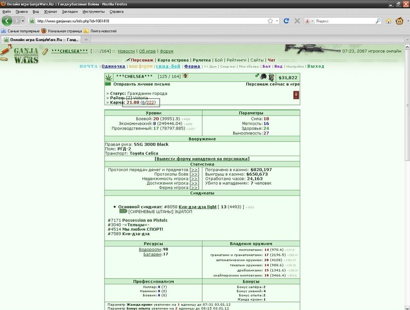Open the Начальная страница bookmark
Image resolution: width=410 pixels, height=310 pixels.
pyautogui.click(x=62, y=31)
